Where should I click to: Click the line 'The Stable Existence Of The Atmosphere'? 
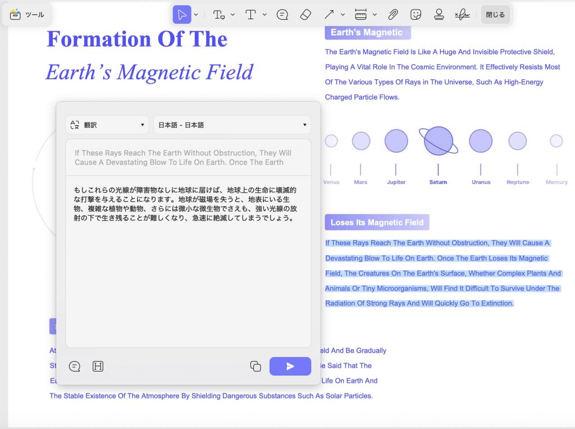tap(211, 396)
